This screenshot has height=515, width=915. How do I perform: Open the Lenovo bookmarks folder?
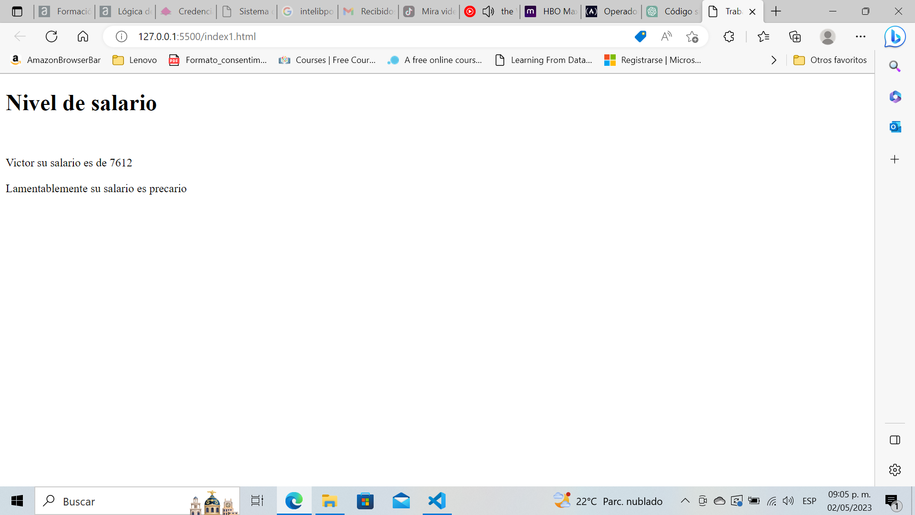(135, 60)
